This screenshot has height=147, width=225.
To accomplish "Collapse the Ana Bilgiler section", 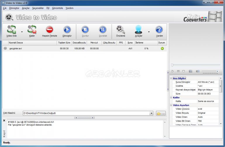I will point(171,78).
